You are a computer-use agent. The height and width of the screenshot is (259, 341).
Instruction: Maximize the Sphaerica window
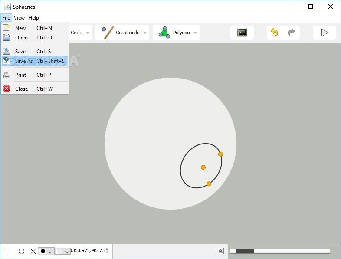coord(311,7)
